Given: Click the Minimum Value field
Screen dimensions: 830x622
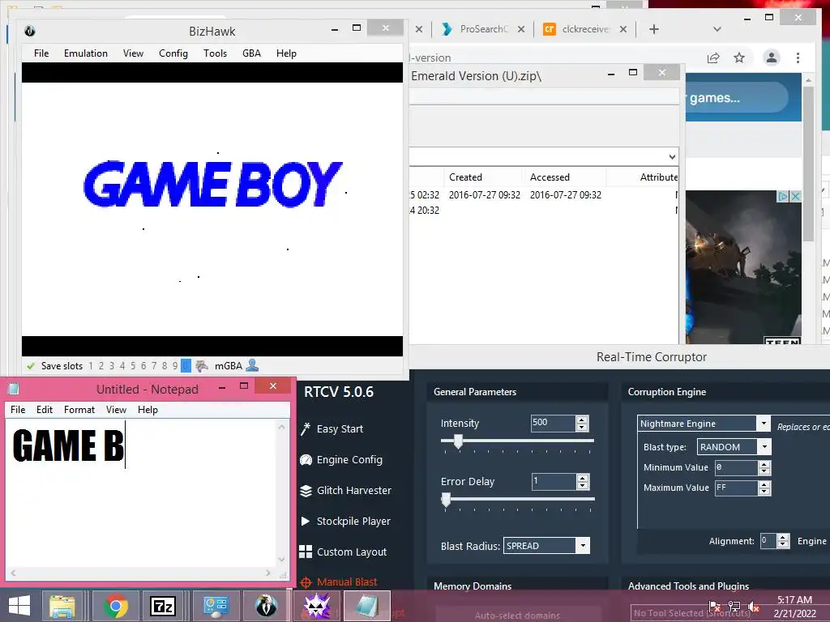Looking at the screenshot, I should pos(736,467).
